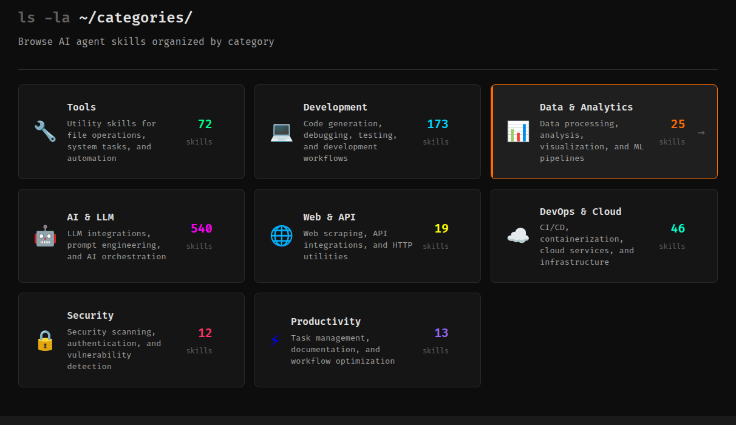Click the padlock icon on Security card
Image resolution: width=736 pixels, height=425 pixels.
(x=45, y=341)
